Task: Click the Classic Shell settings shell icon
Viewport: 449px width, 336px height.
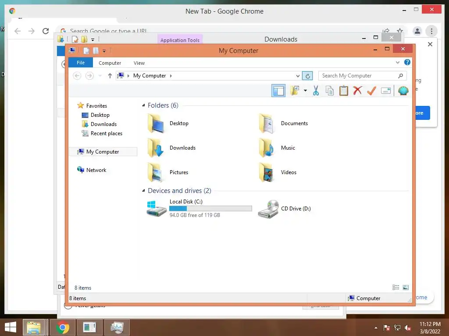Action: [403, 91]
